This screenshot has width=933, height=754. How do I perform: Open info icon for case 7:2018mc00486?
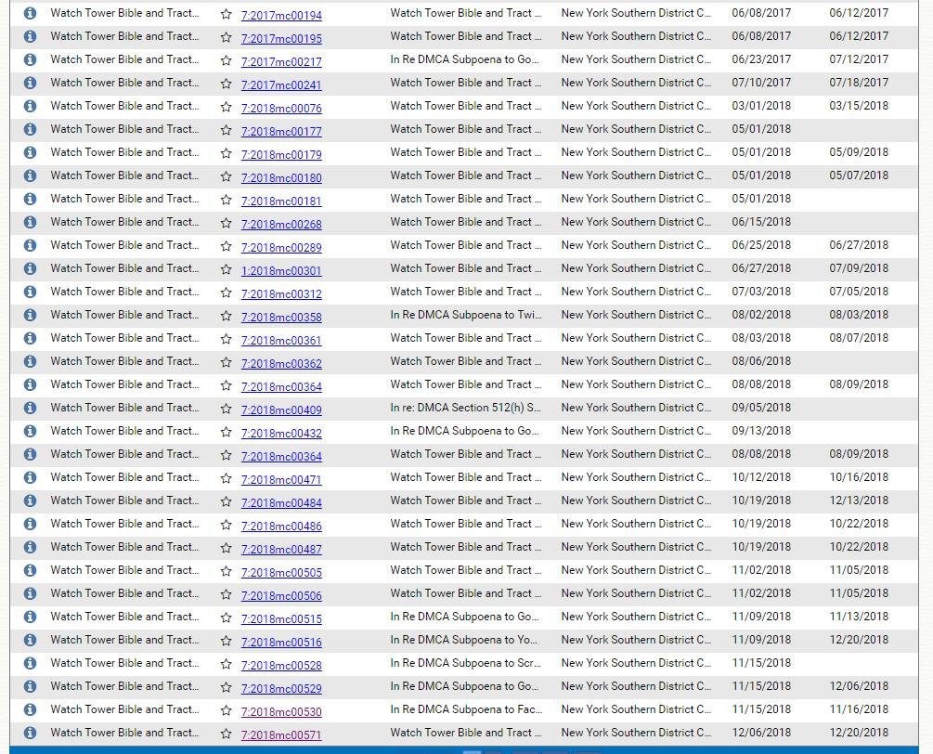pos(30,523)
